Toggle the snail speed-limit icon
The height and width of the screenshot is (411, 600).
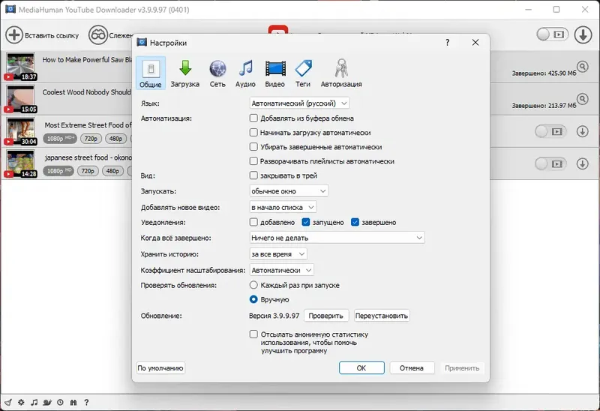(47, 402)
